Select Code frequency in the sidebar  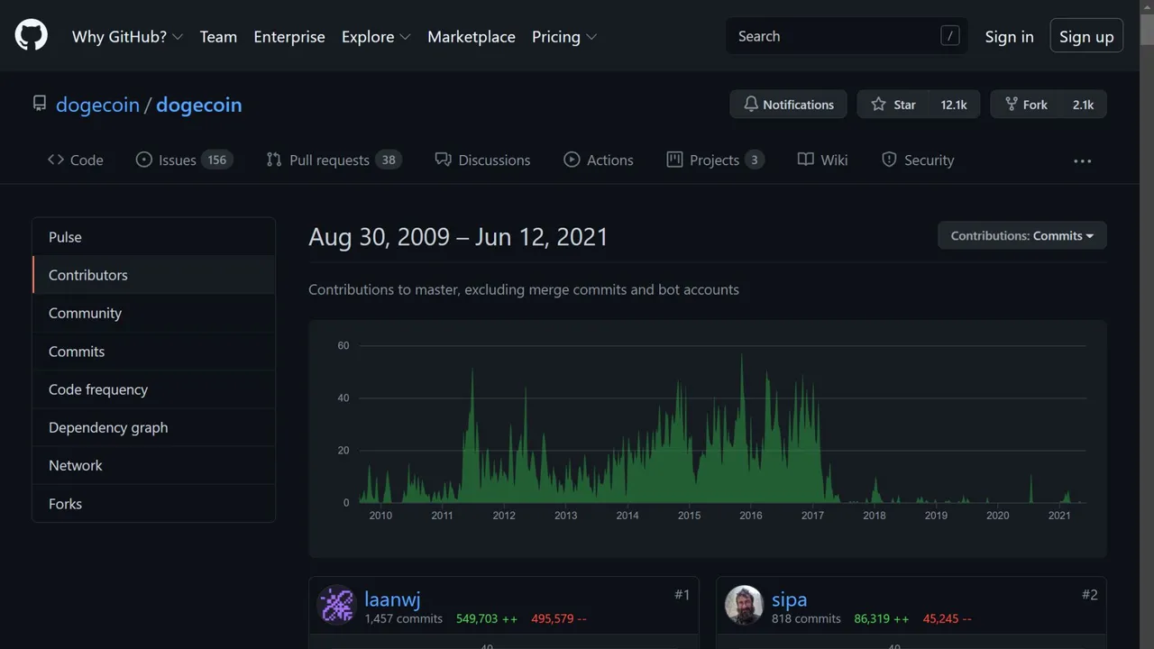153,389
